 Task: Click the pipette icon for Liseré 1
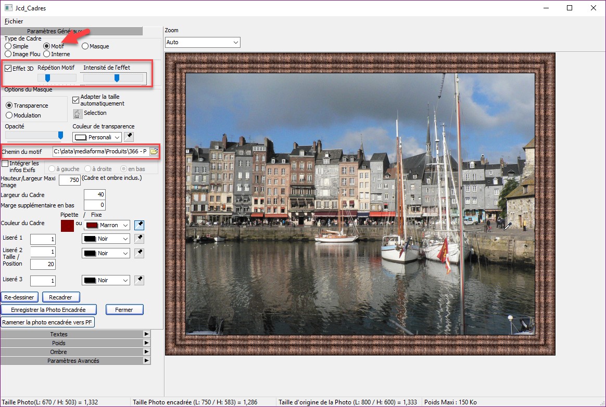click(139, 239)
